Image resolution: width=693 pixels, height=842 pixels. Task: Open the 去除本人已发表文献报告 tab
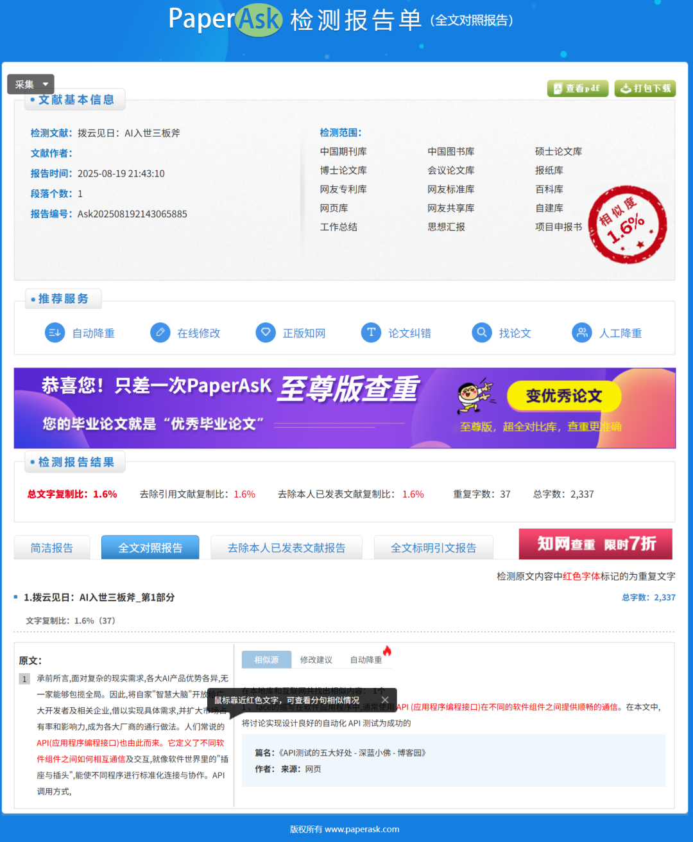(x=286, y=548)
